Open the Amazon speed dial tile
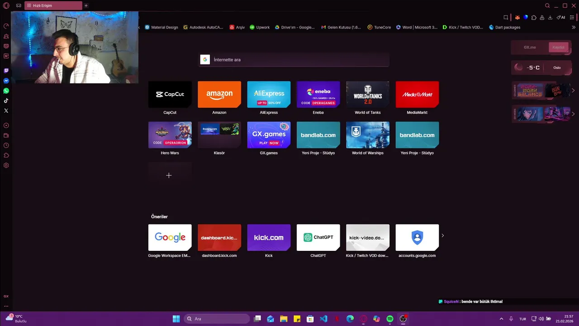 (x=219, y=94)
